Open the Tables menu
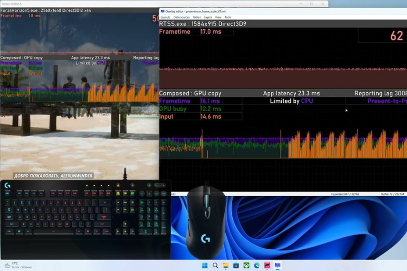 pos(196,17)
